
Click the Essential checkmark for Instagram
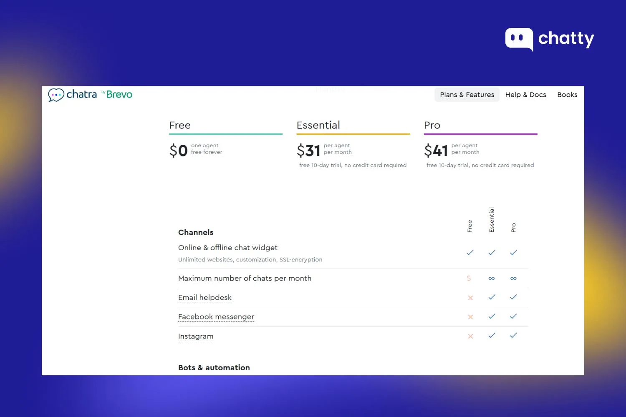point(492,335)
